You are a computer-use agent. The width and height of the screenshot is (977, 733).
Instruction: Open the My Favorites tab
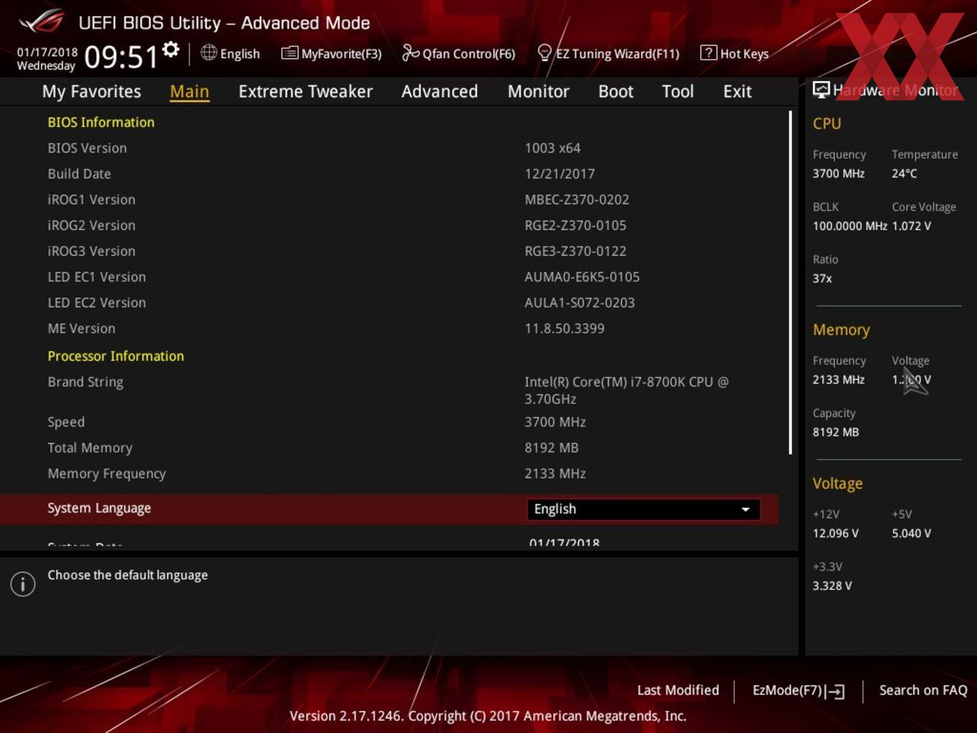pyautogui.click(x=91, y=91)
